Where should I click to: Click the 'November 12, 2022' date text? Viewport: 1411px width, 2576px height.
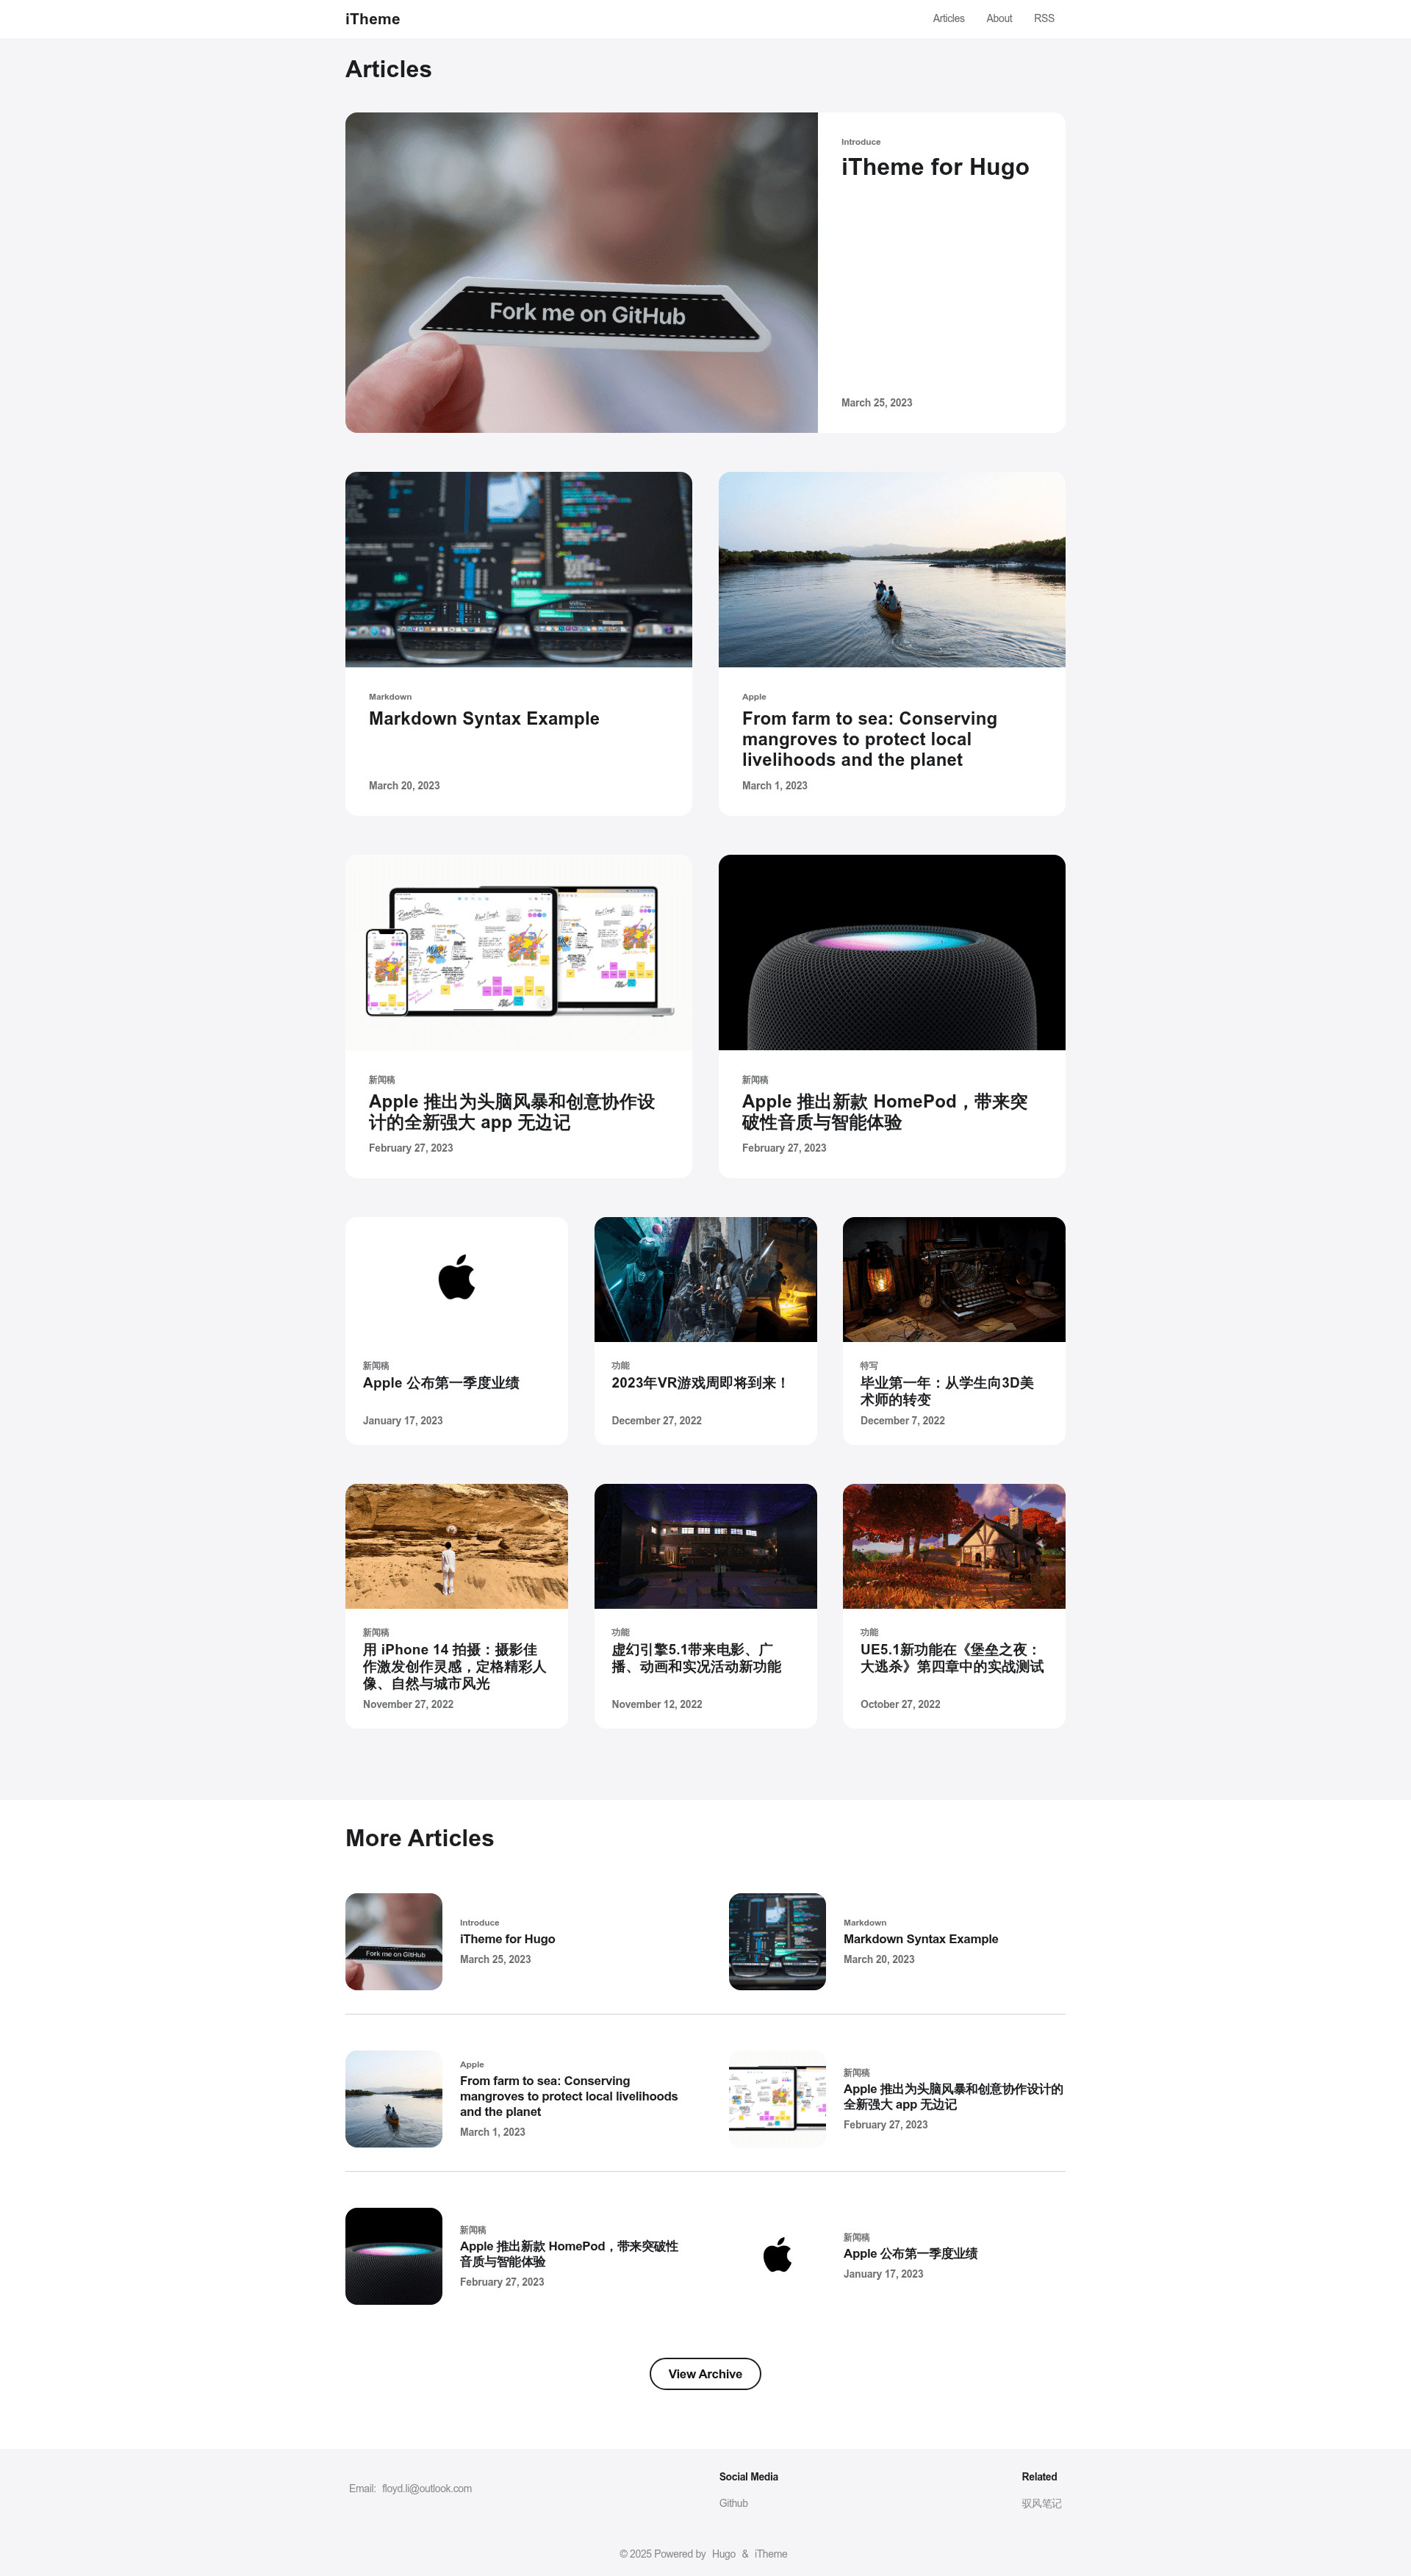656,1705
